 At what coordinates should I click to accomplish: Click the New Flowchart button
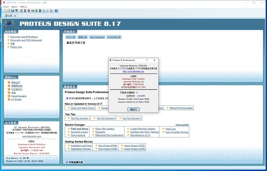97,37
